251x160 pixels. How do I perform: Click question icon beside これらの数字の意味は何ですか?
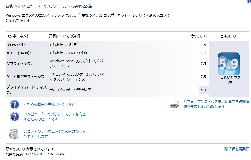14,104
